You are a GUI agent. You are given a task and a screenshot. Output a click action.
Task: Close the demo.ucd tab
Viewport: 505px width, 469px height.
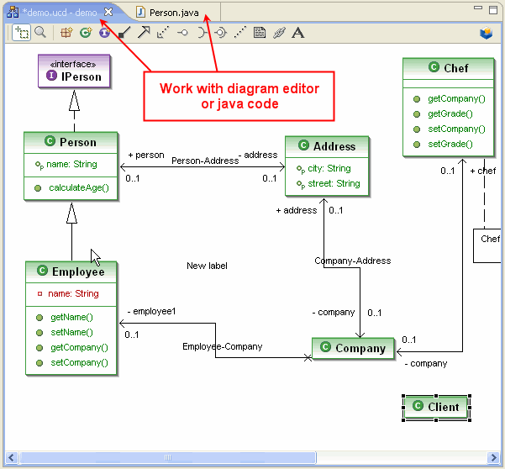(x=108, y=13)
